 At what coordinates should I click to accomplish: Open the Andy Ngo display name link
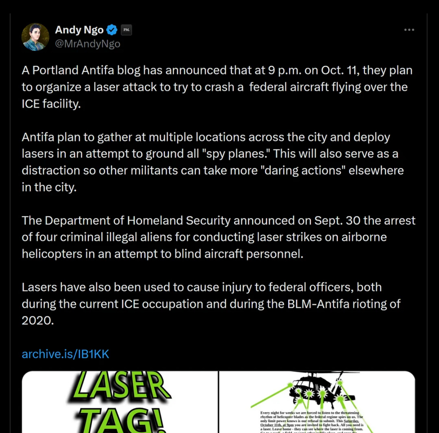(x=79, y=30)
